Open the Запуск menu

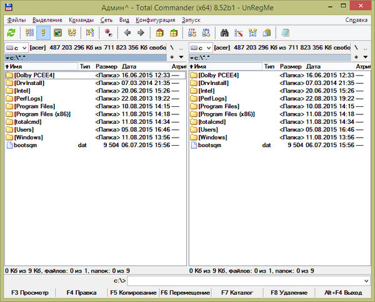click(191, 20)
